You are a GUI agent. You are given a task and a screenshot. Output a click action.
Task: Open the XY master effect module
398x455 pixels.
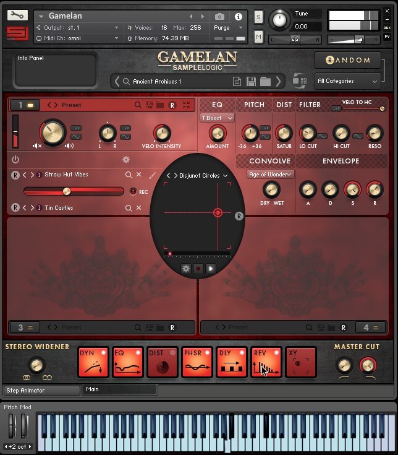301,362
